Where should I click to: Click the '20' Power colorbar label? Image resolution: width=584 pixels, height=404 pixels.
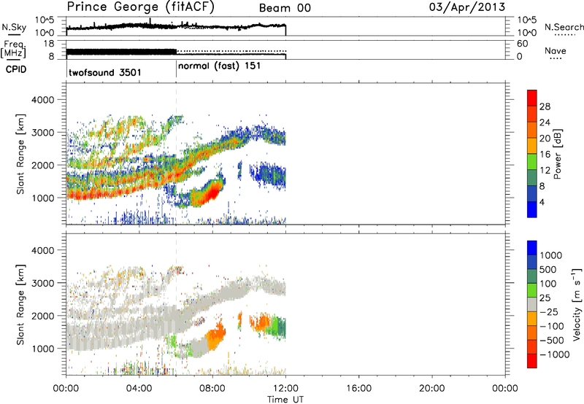(545, 139)
